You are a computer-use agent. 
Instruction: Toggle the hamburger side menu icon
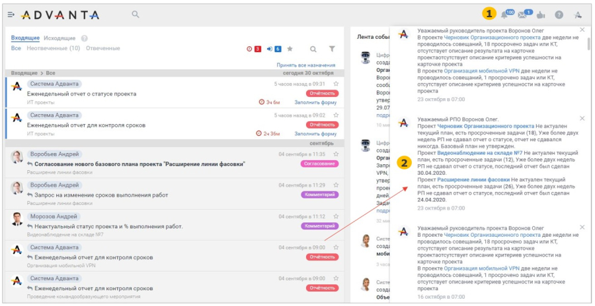[11, 15]
